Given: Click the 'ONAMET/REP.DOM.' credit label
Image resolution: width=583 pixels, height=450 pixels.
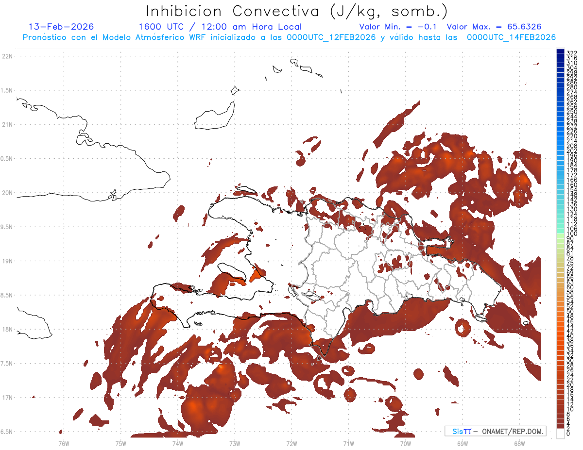Looking at the screenshot, I should tap(513, 431).
